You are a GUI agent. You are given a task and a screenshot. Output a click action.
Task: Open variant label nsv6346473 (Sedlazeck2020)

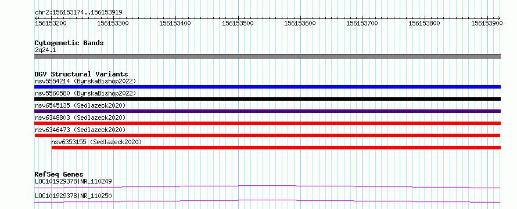[x=80, y=130]
